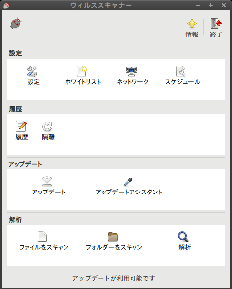The height and width of the screenshot is (289, 232).
Task: Launch アップデートアシスタント dropper icon
Action: [x=128, y=182]
